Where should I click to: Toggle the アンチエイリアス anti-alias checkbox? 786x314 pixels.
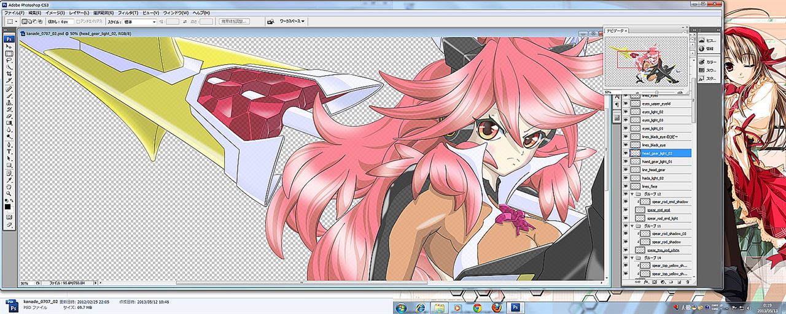pos(77,21)
